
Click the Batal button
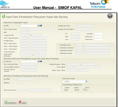(22, 103)
